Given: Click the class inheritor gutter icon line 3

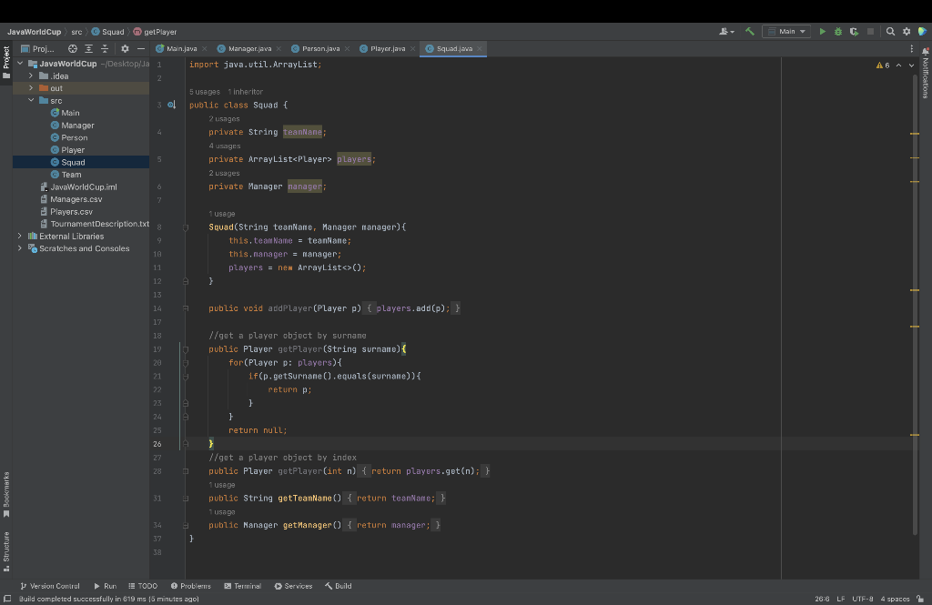Looking at the screenshot, I should pyautogui.click(x=171, y=106).
